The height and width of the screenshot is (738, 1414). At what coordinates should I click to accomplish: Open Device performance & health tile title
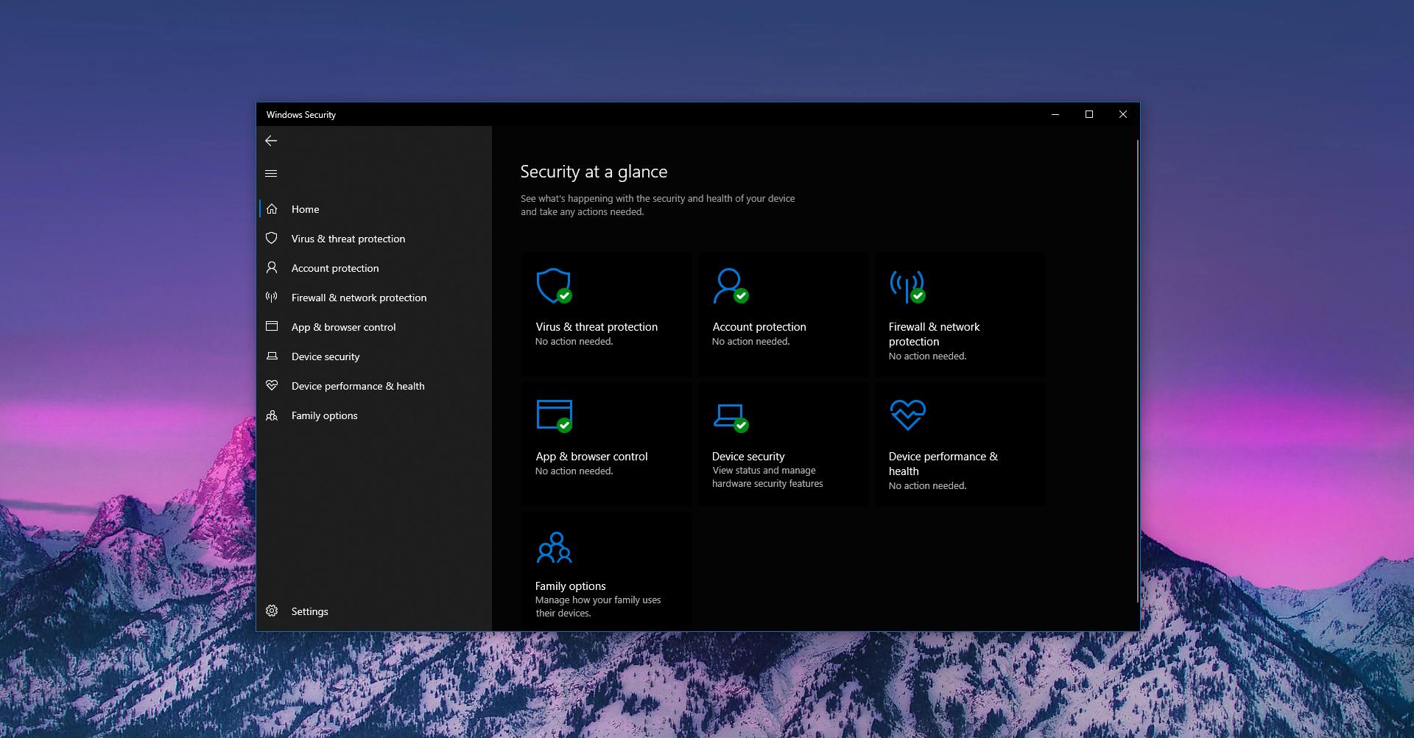(943, 464)
